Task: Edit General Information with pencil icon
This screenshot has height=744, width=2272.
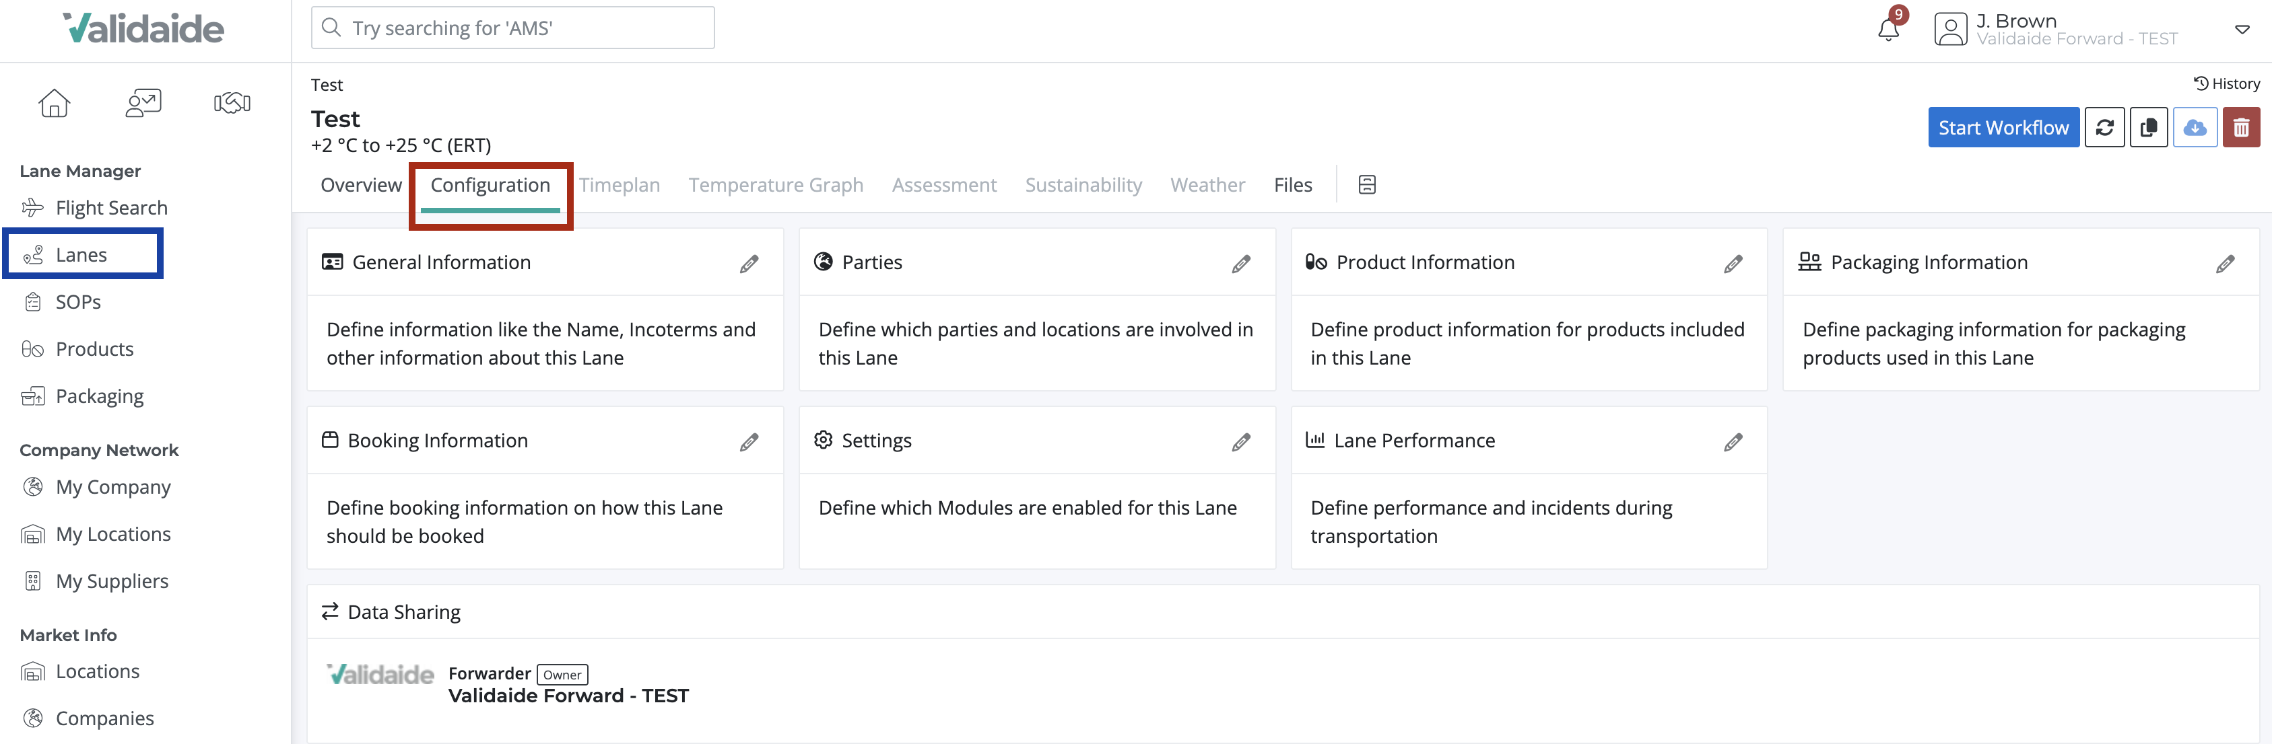Action: (749, 264)
